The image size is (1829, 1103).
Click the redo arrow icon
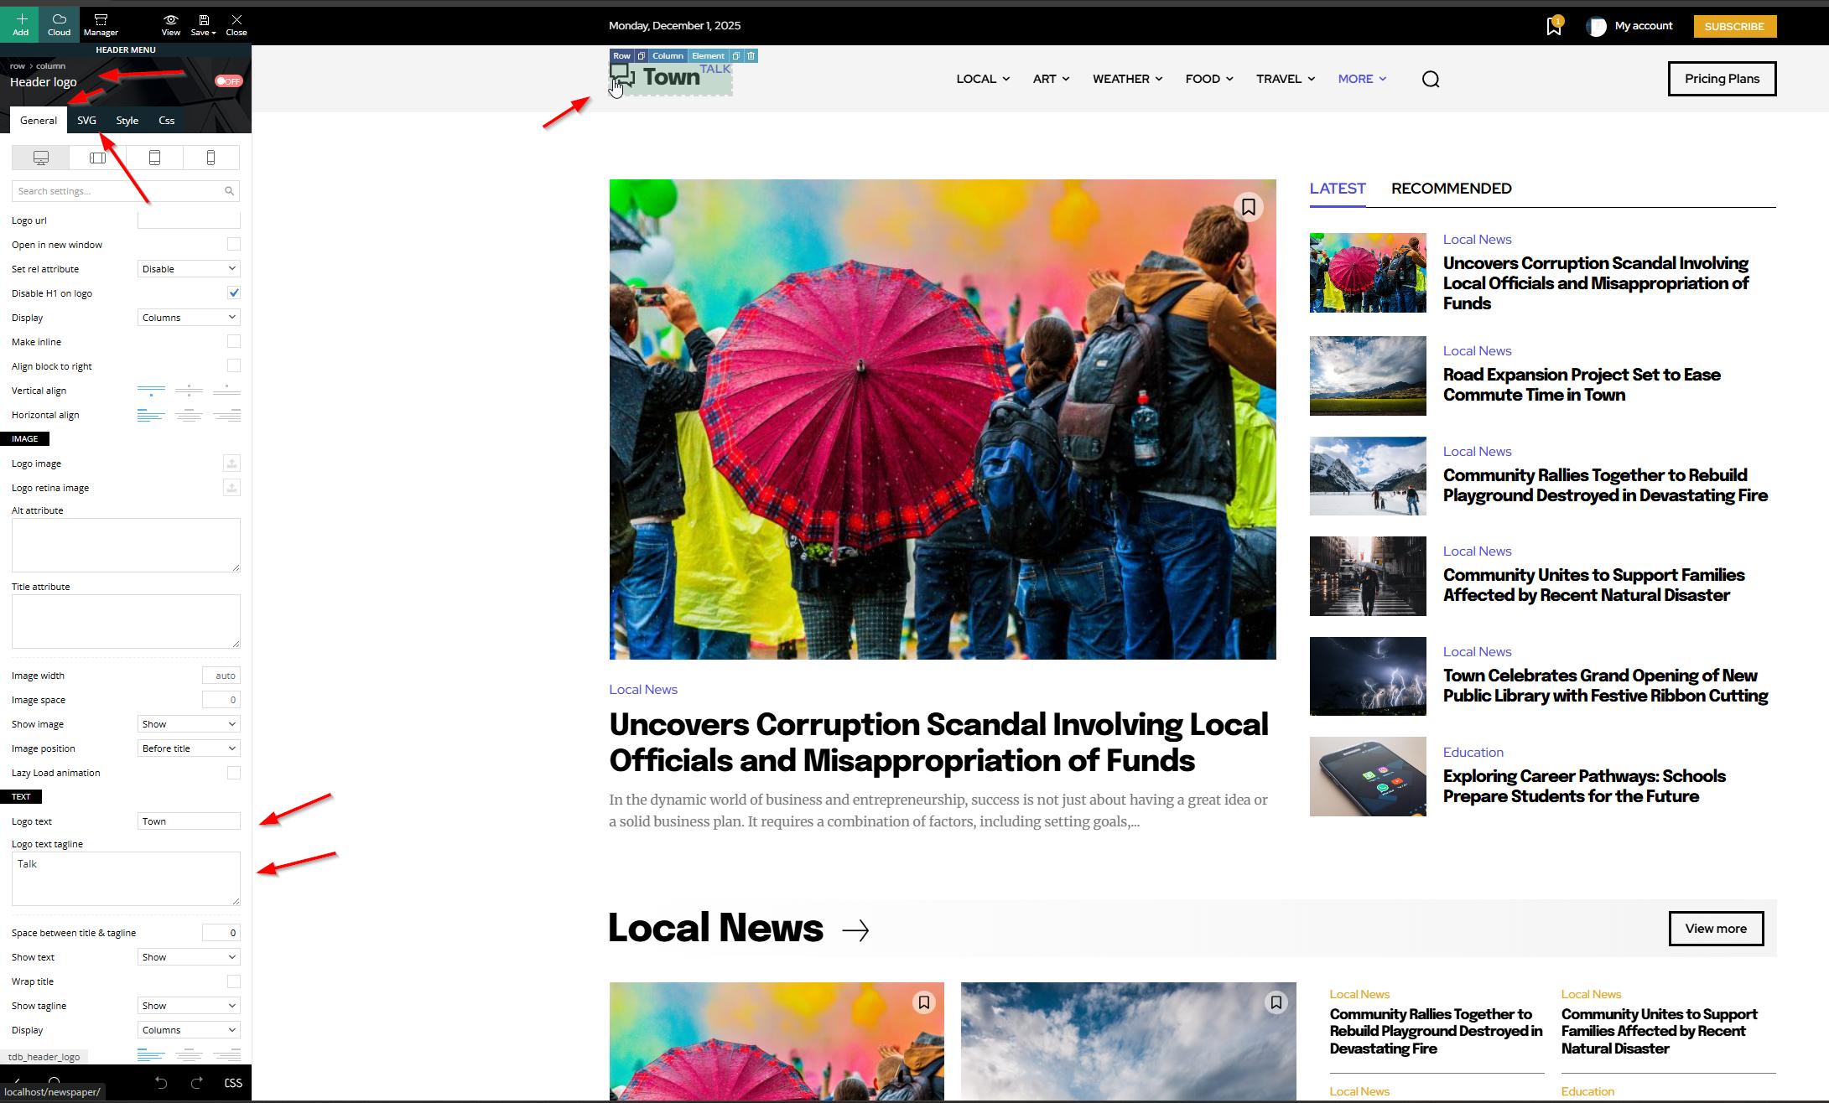[197, 1083]
